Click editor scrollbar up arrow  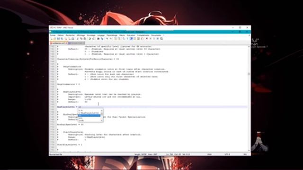(249, 47)
